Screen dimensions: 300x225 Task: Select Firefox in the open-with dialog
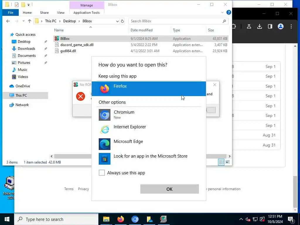[149, 88]
